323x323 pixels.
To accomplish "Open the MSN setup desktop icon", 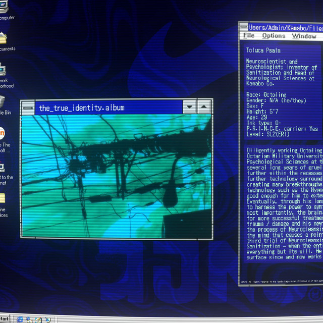I will click(x=2, y=133).
